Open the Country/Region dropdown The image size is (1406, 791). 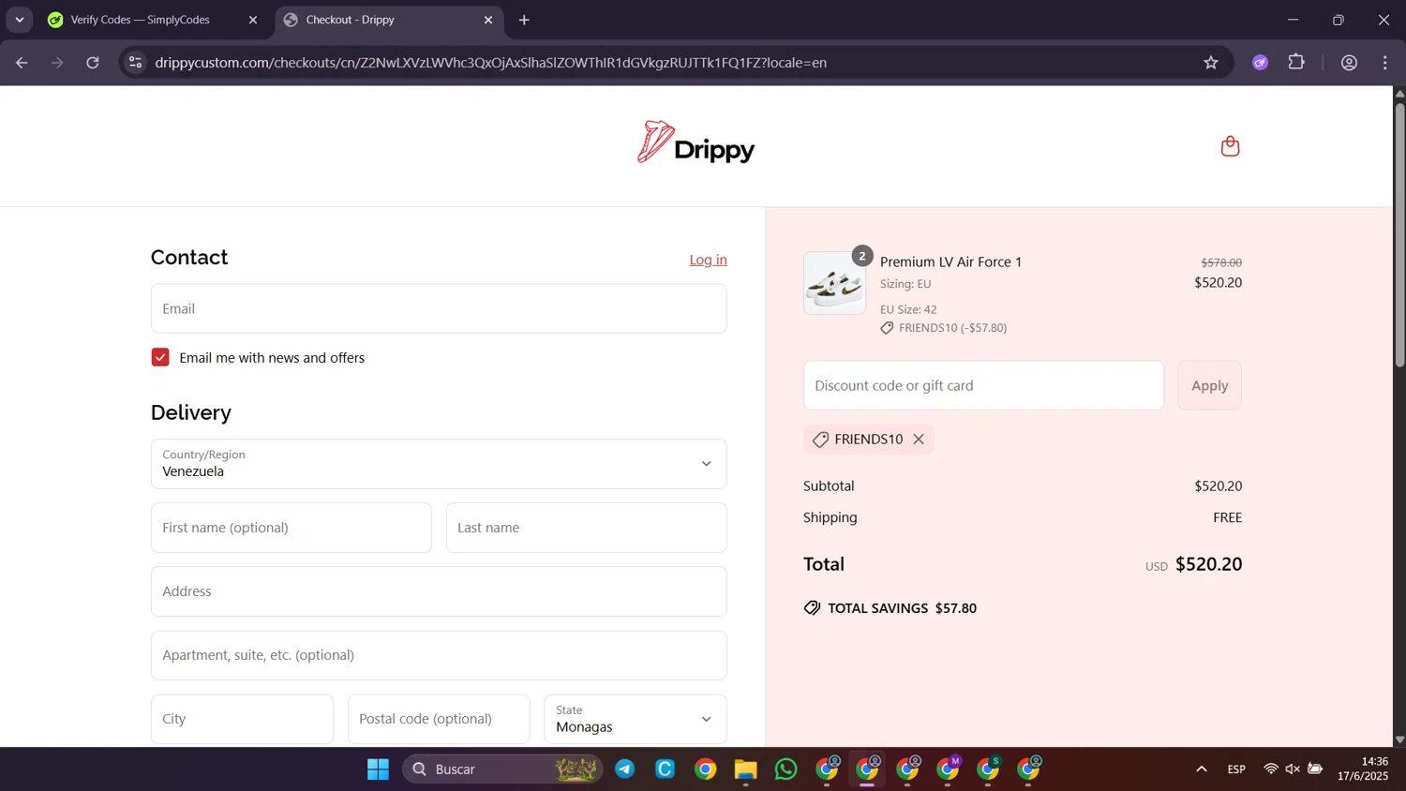(x=439, y=464)
